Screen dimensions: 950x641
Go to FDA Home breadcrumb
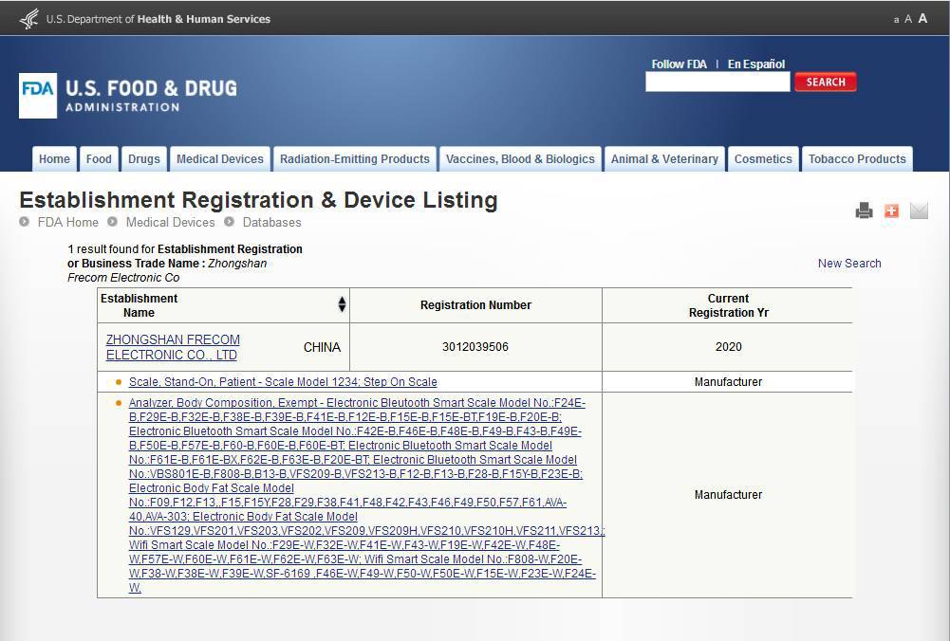coord(68,222)
